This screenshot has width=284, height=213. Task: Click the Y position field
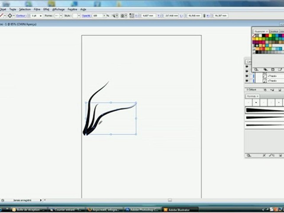(171, 16)
